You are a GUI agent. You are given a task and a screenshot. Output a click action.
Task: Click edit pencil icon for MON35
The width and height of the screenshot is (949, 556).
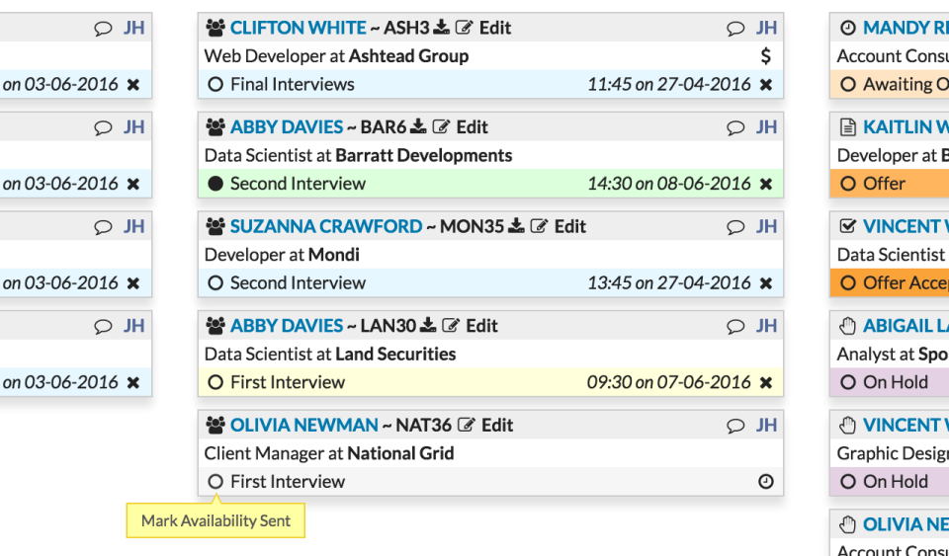[539, 226]
